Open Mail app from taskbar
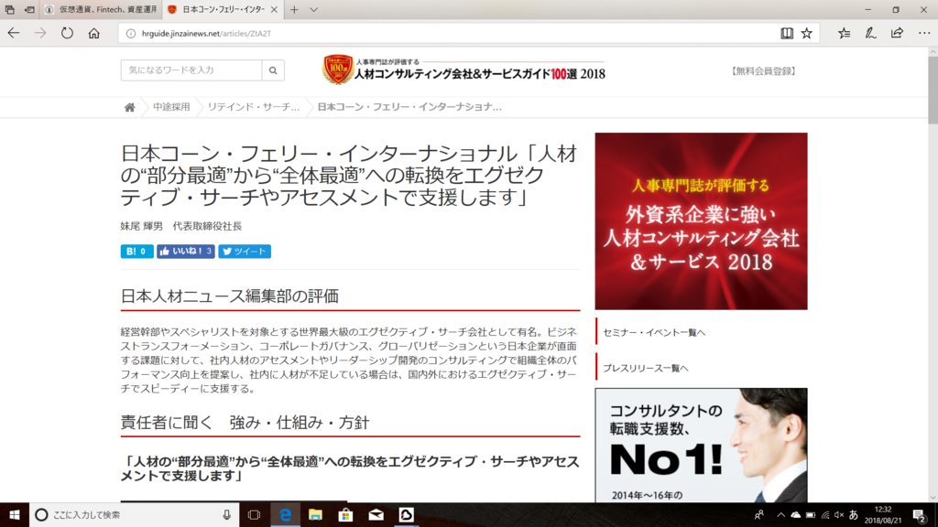The width and height of the screenshot is (938, 527). [x=376, y=514]
